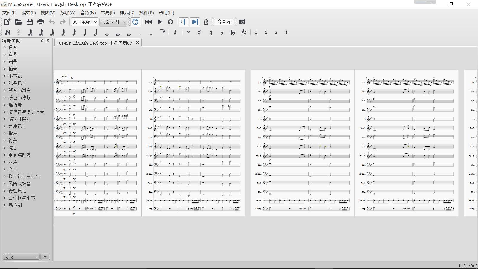Apply a natural accidental
Screen dimensions: 478x269
pos(211,32)
